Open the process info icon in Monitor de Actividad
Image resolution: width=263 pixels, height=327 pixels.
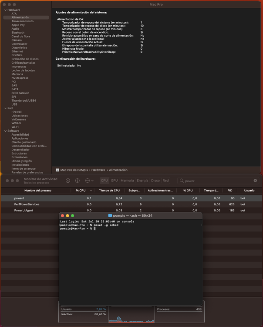[x=77, y=181]
